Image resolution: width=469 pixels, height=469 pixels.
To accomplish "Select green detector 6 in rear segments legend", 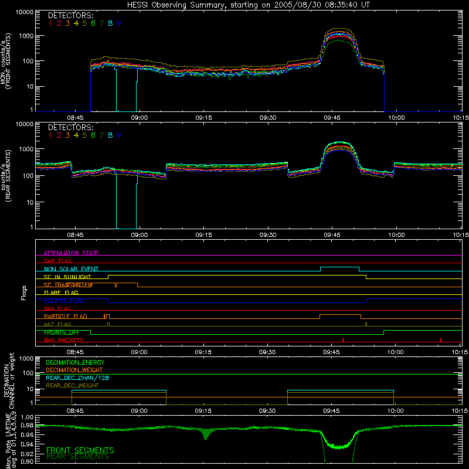I will pyautogui.click(x=93, y=135).
